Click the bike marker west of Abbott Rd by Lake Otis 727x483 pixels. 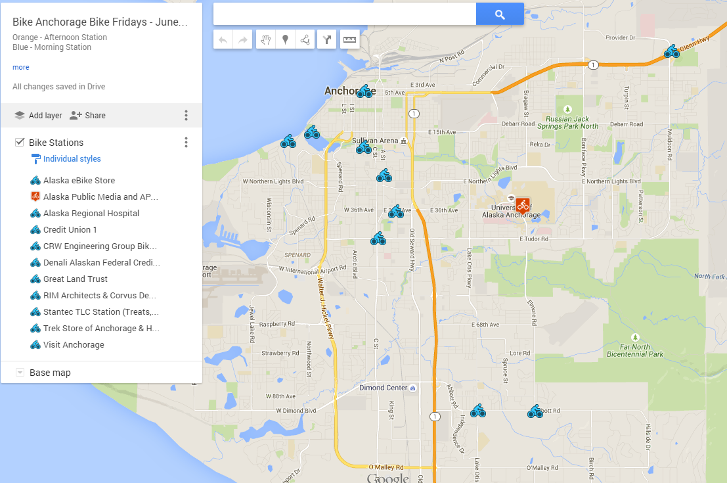point(478,411)
